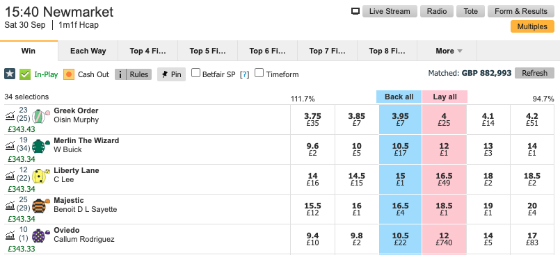Open the Betfair SP help question mark

(245, 74)
